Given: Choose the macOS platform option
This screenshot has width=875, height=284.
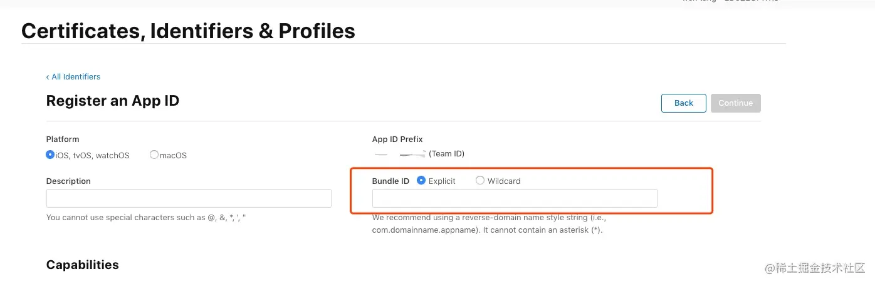Looking at the screenshot, I should (154, 155).
